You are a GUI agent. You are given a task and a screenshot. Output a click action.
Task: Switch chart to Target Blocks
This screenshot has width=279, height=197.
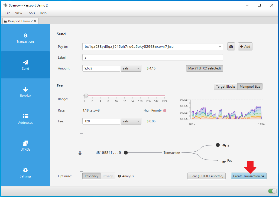[226, 87]
